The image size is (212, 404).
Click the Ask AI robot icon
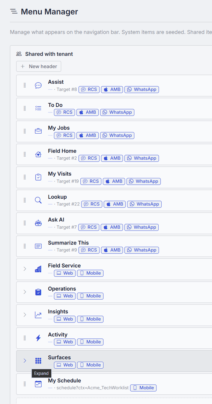point(38,223)
